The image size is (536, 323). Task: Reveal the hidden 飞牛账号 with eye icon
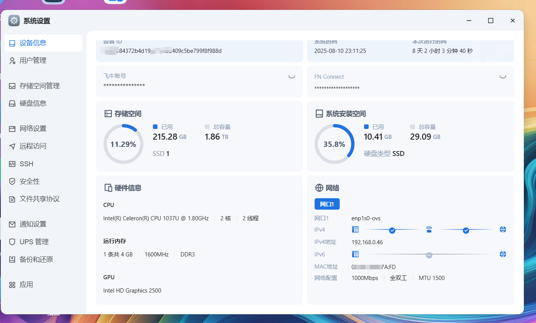click(292, 77)
